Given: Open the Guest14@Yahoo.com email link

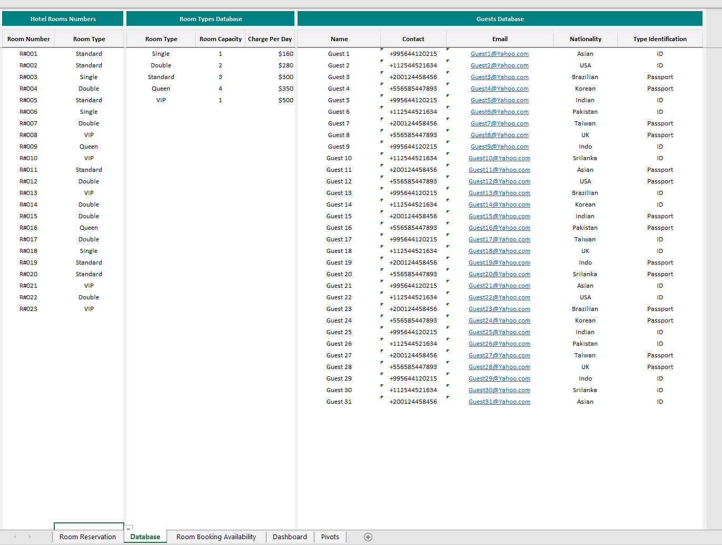Looking at the screenshot, I should (500, 205).
